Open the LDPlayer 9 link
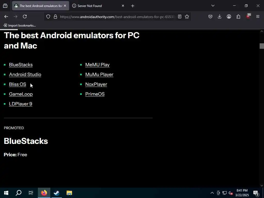This screenshot has height=198, width=264. click(21, 104)
